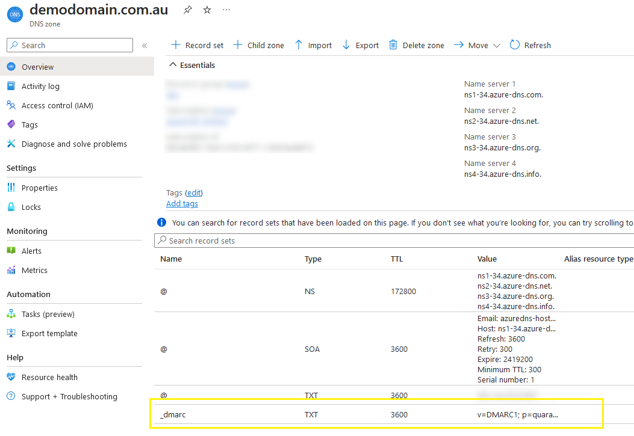Pin demodomain.com.au to dashboard
The height and width of the screenshot is (436, 634).
pos(187,10)
